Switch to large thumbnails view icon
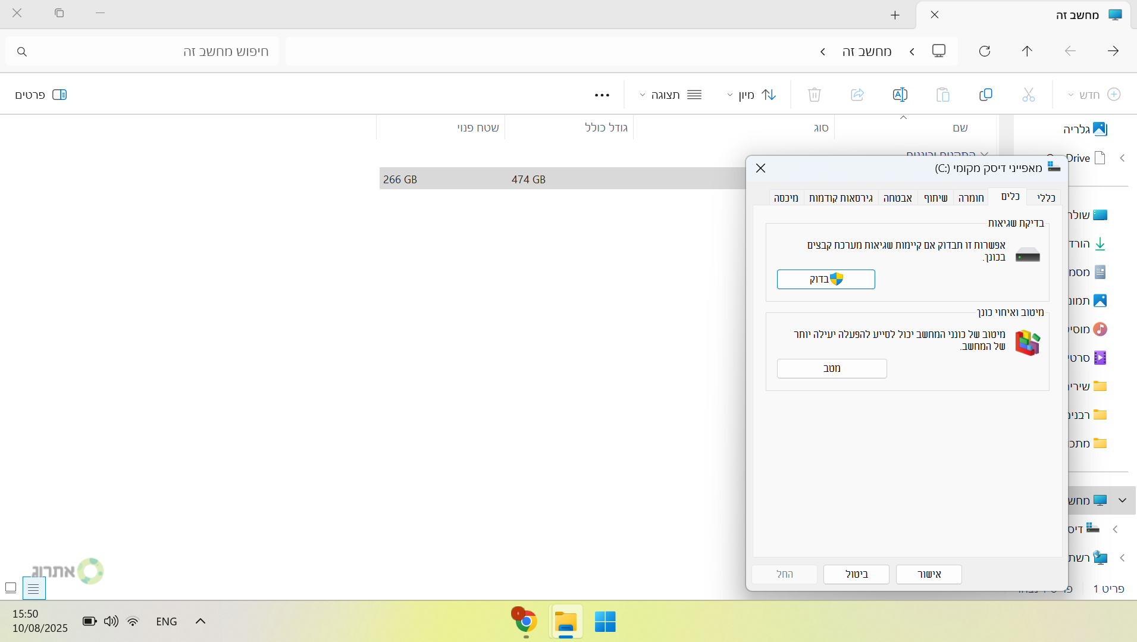This screenshot has width=1137, height=642. (x=11, y=588)
